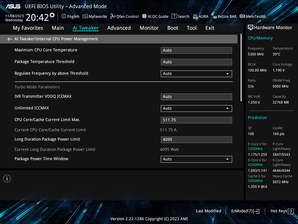298x224 pixels.
Task: Click the Qfan Control label
Action: [x=127, y=17]
